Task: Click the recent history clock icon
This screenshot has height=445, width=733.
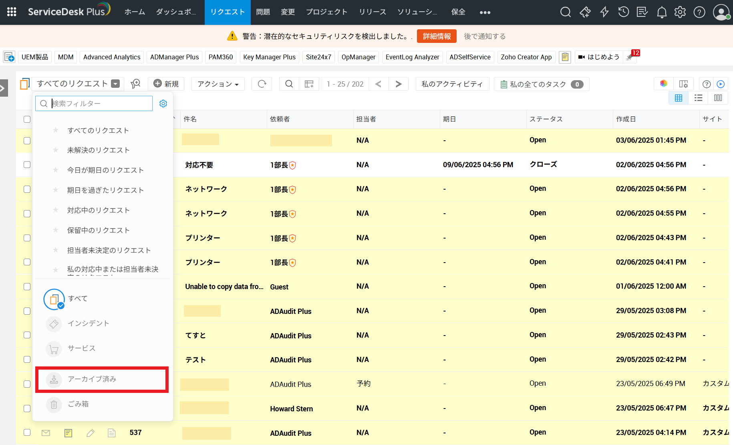Action: coord(623,12)
